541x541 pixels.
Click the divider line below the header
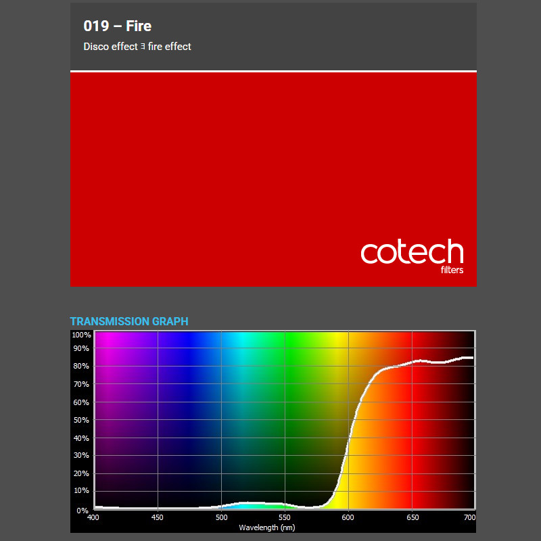273,70
